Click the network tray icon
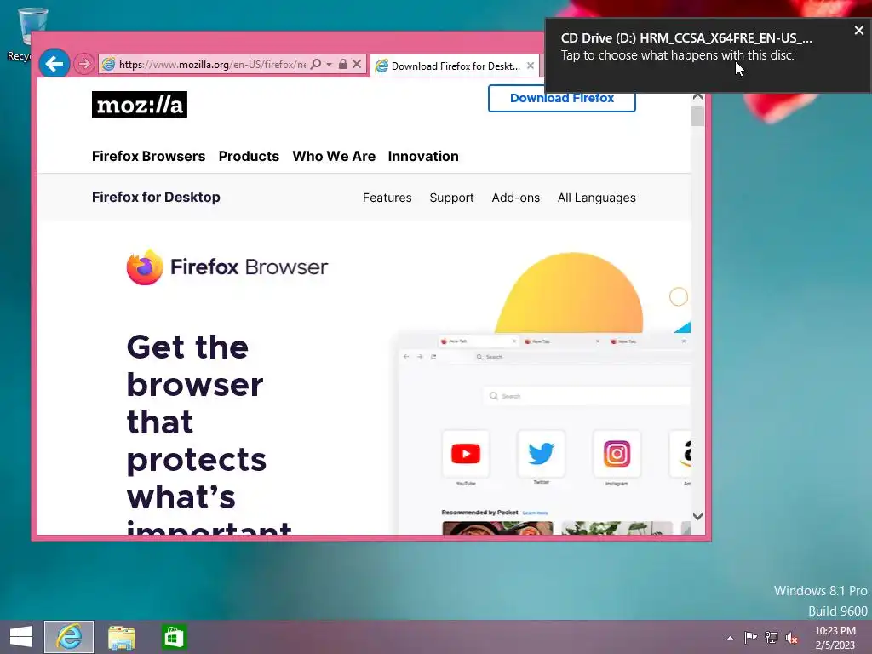Screen dimensions: 872x654 pyautogui.click(x=772, y=637)
